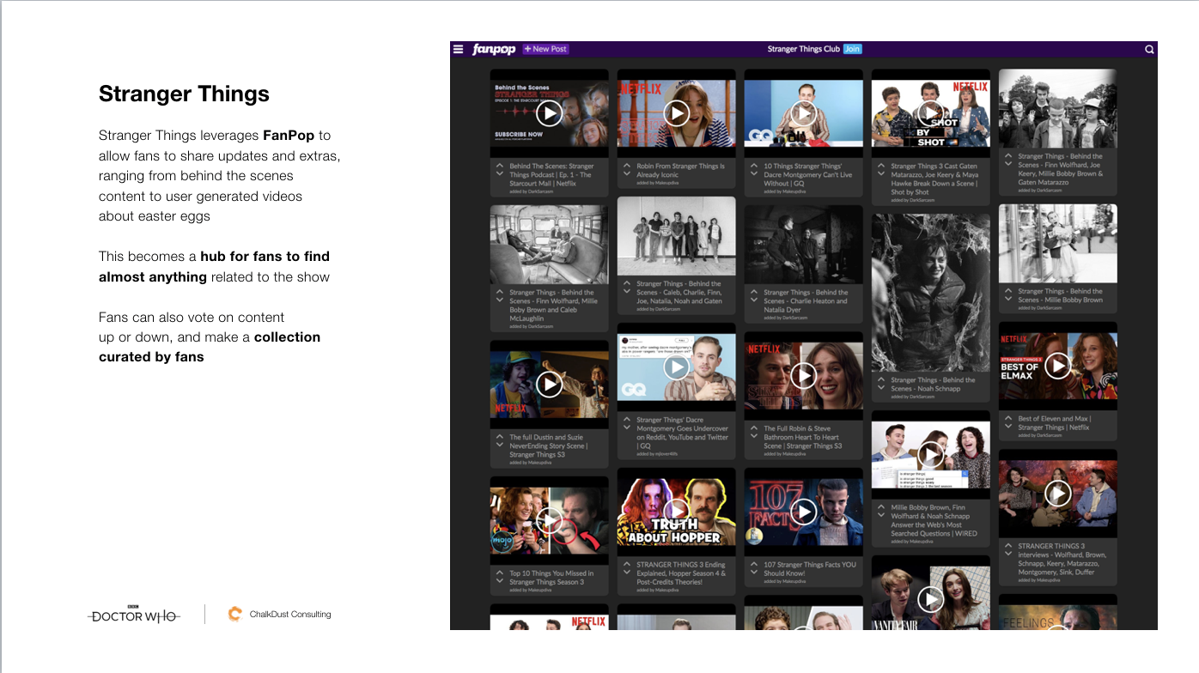
Task: Click the Doctor Who logo in slide footer
Action: click(134, 614)
